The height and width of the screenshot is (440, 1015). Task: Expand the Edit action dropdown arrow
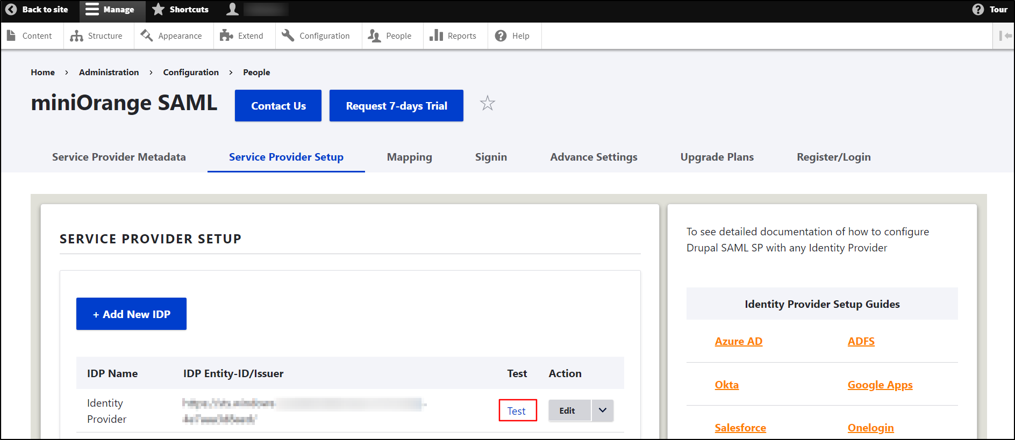[603, 410]
